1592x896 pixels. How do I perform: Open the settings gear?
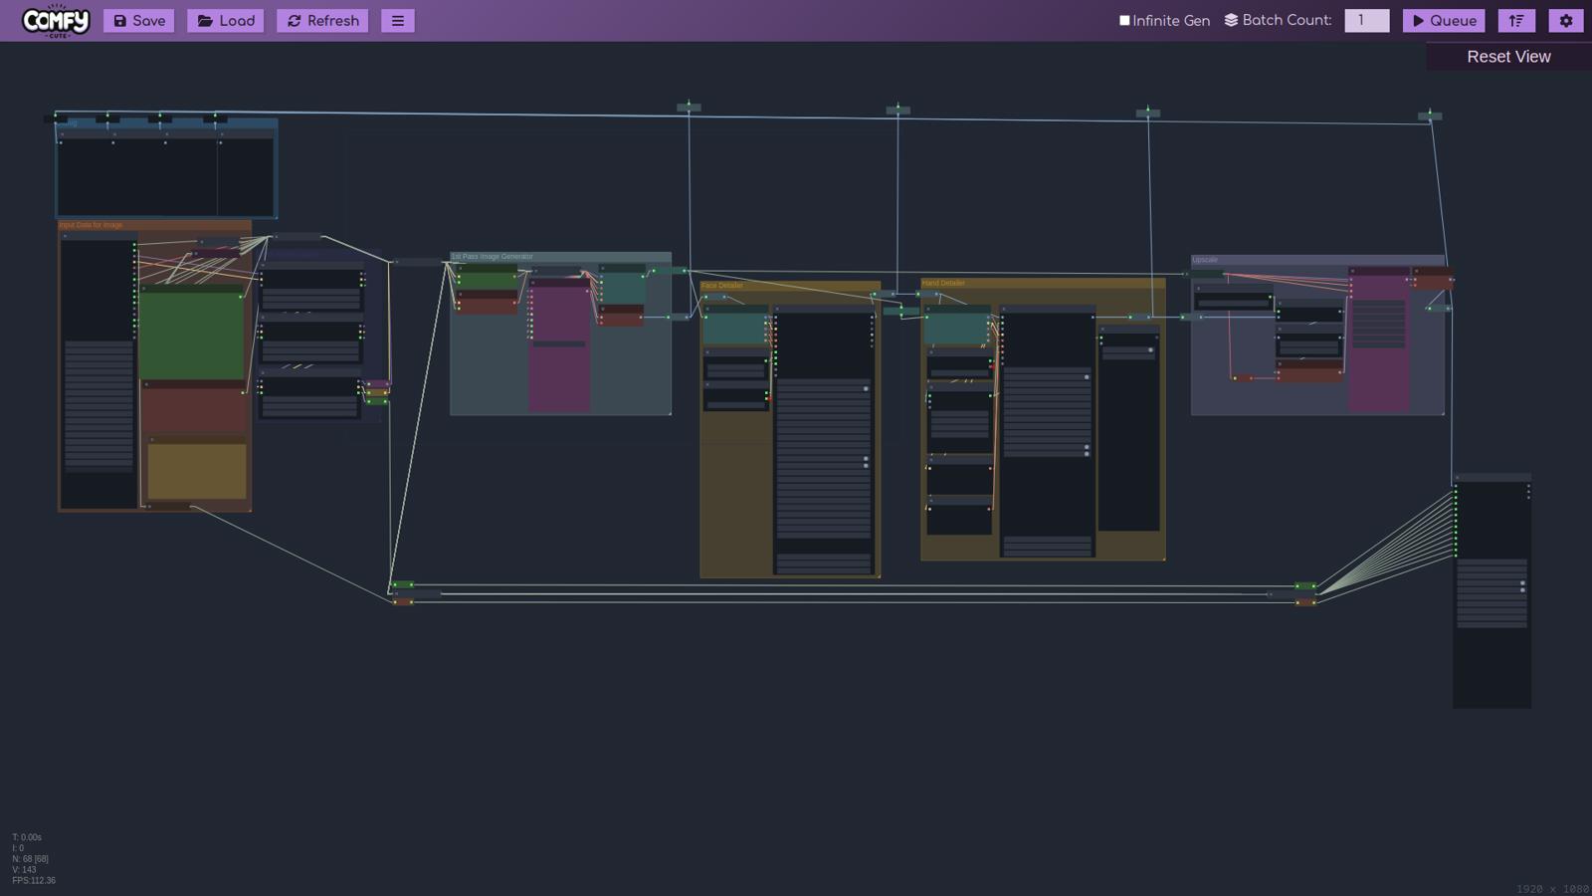coord(1566,21)
